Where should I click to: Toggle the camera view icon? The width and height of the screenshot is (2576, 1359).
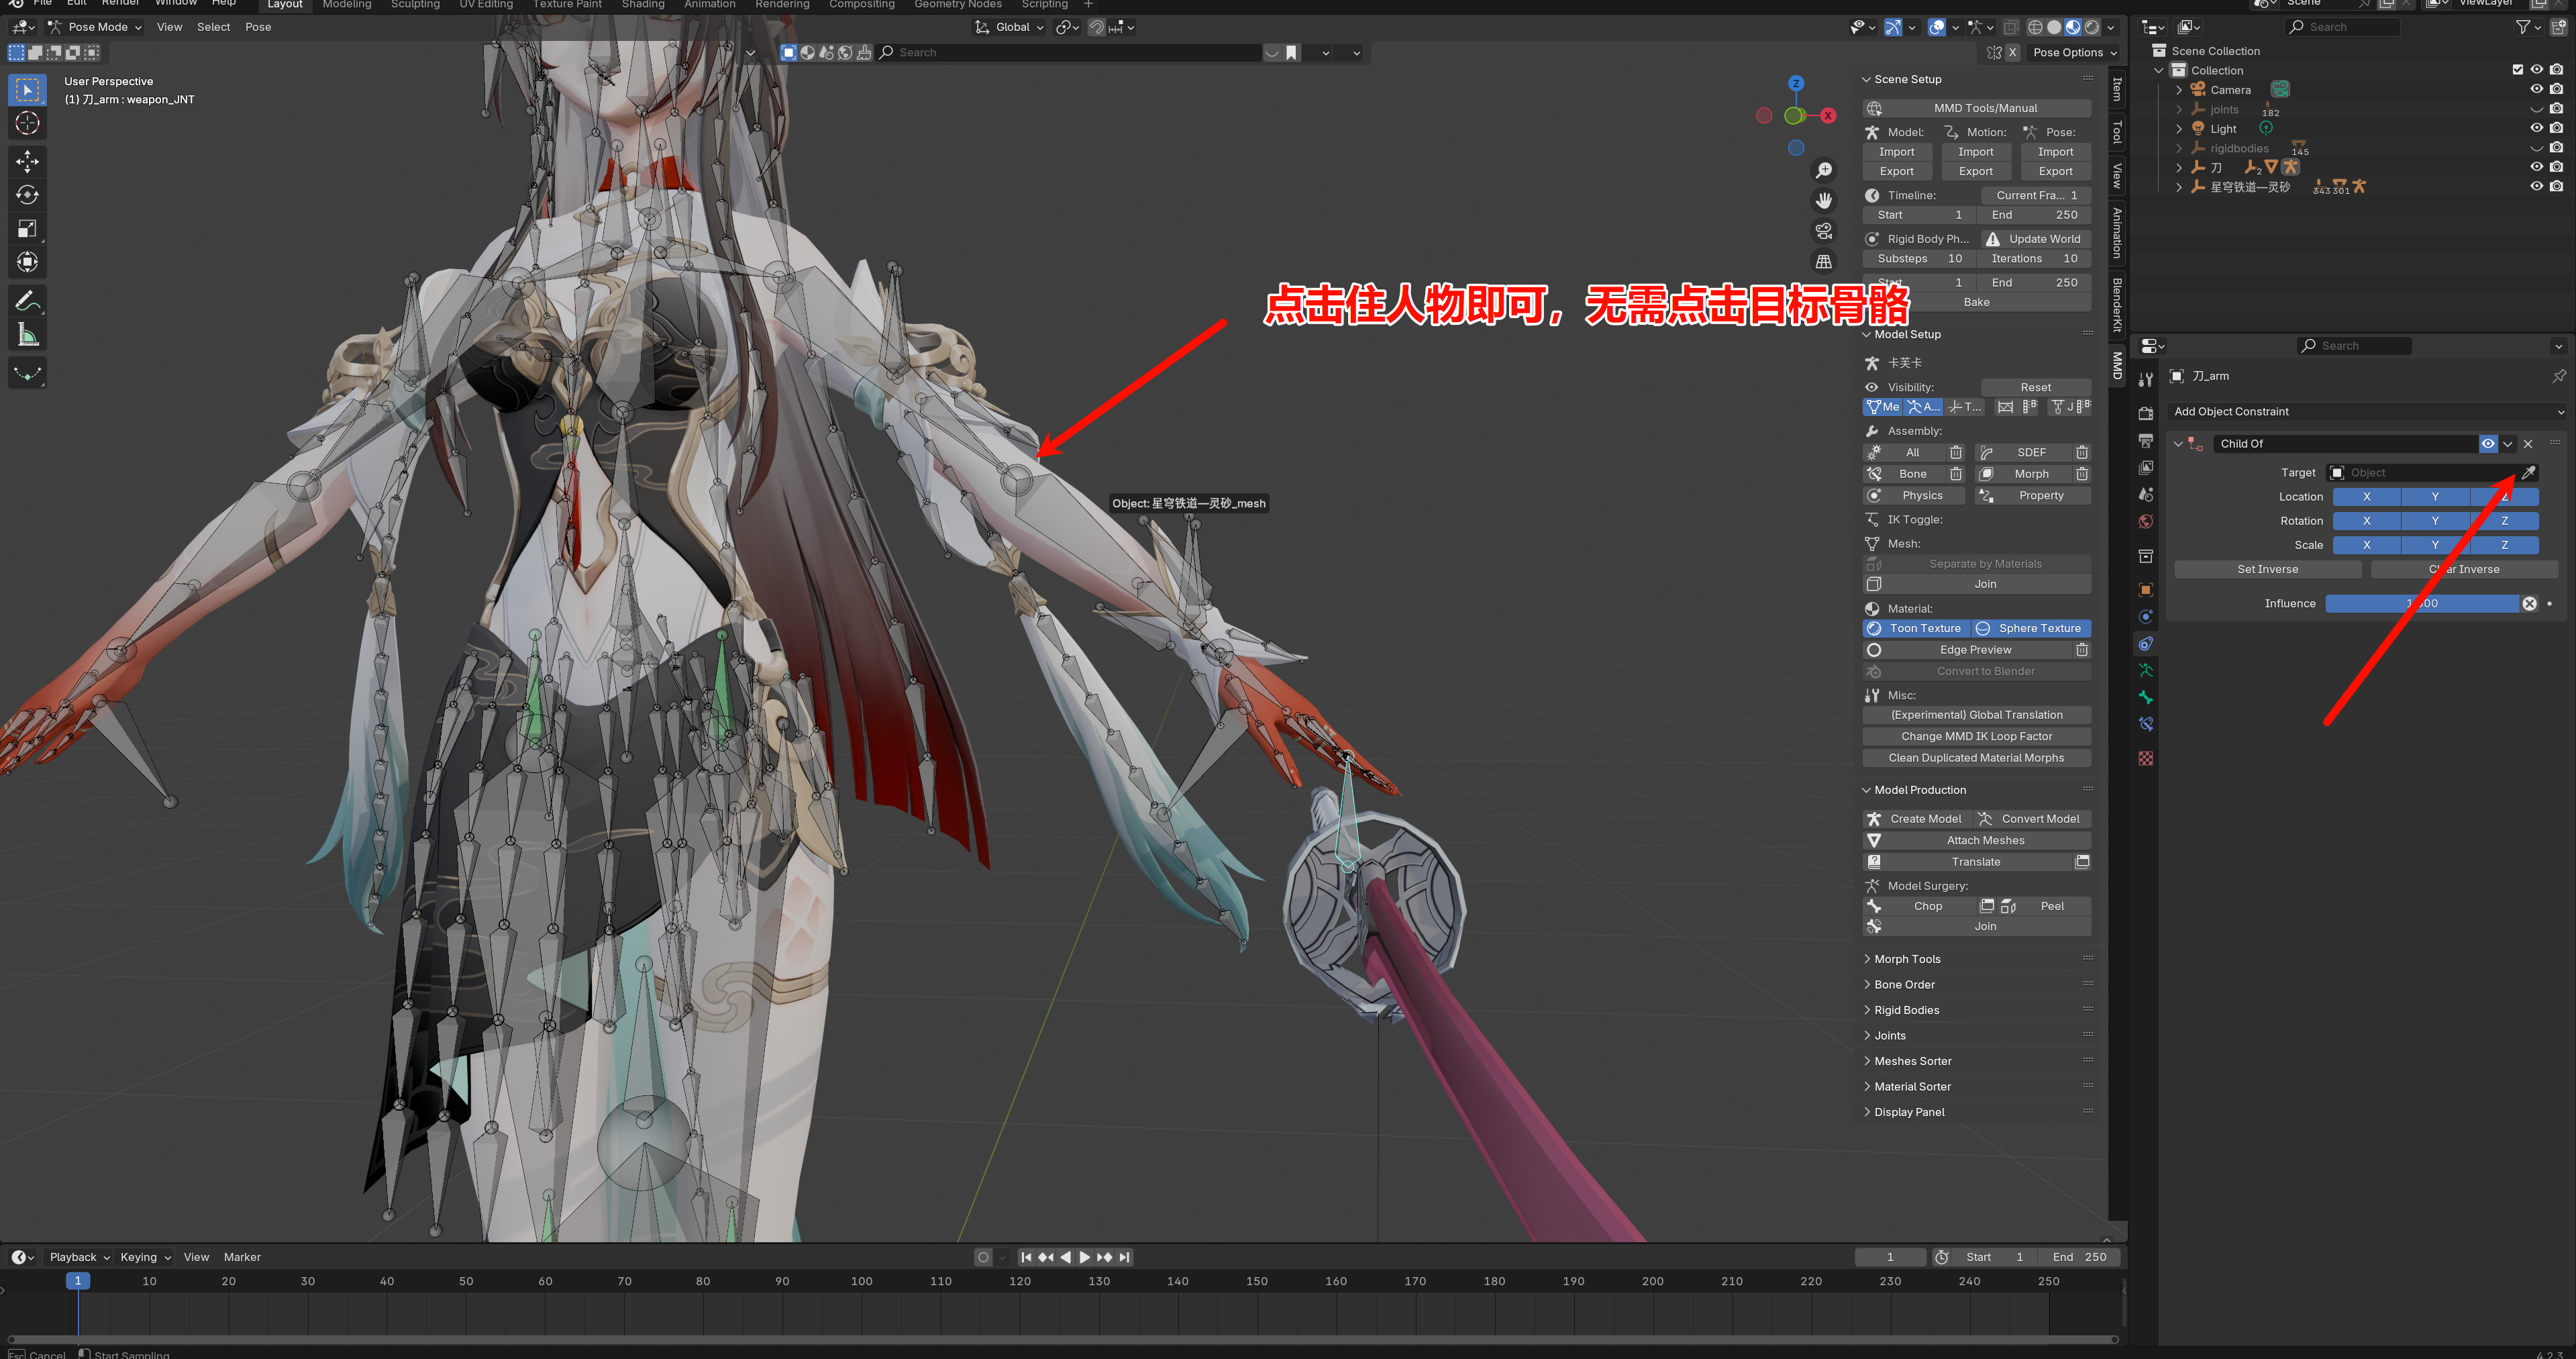[x=1824, y=231]
